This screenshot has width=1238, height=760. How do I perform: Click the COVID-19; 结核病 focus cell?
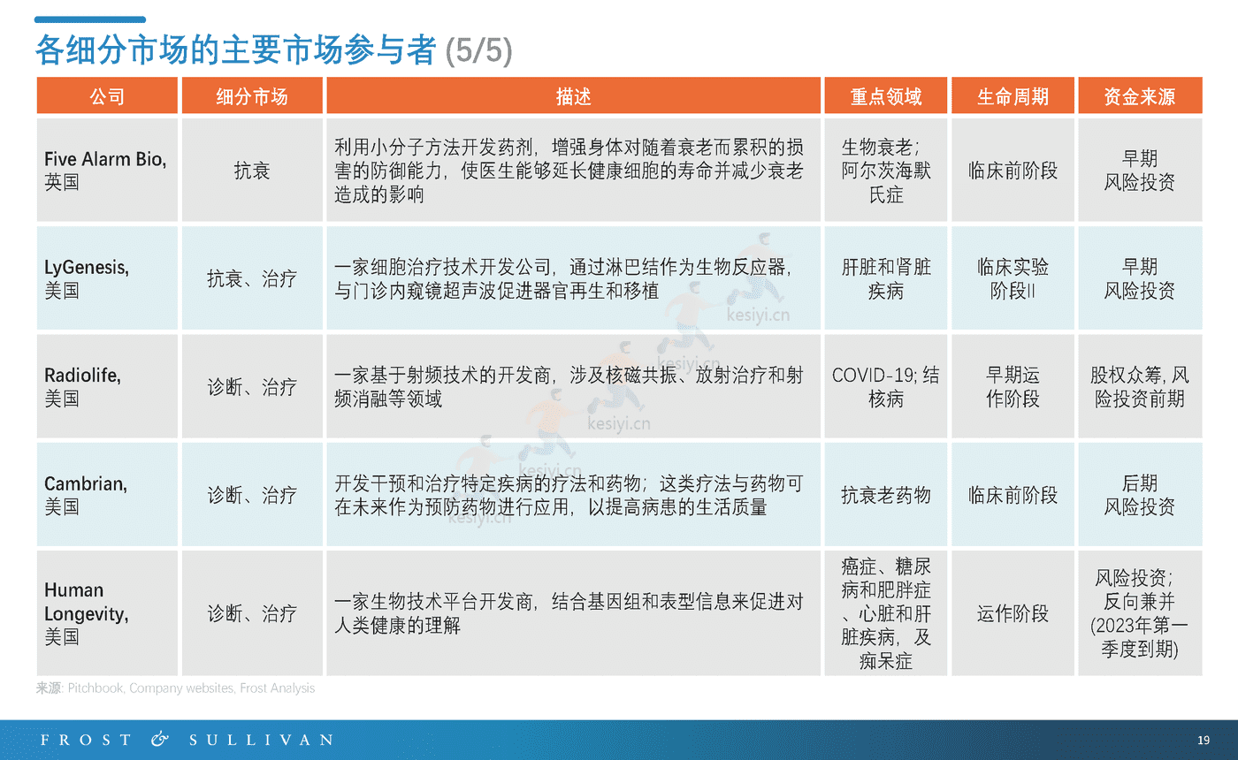click(885, 386)
